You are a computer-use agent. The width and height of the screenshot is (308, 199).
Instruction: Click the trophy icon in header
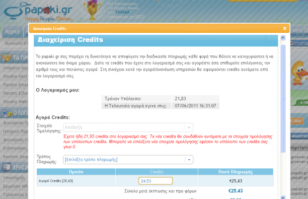92,10
